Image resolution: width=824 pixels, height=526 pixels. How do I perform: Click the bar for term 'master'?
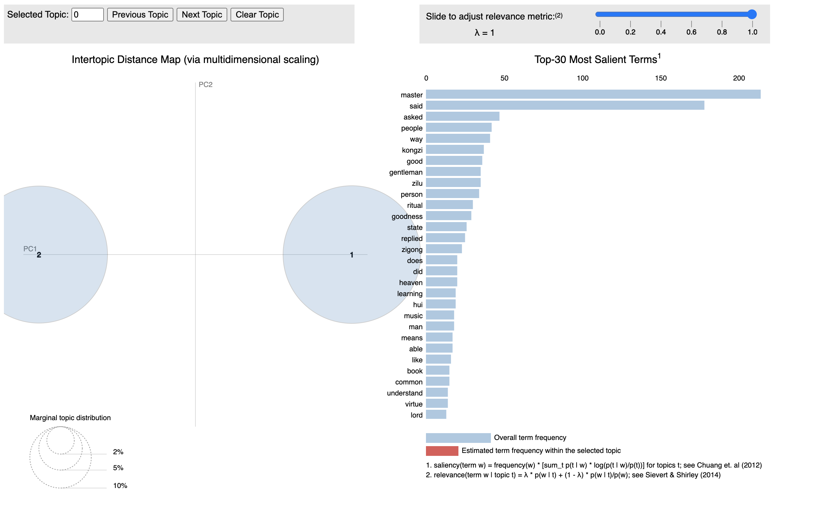tap(593, 94)
